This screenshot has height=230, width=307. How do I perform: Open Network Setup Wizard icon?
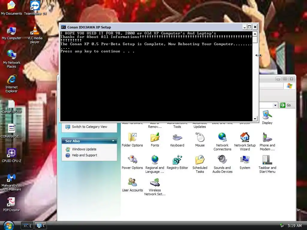coord(245,142)
